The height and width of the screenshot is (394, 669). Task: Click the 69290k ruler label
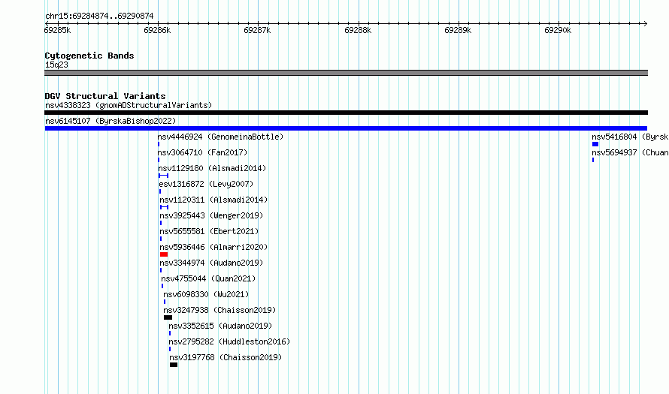[558, 30]
